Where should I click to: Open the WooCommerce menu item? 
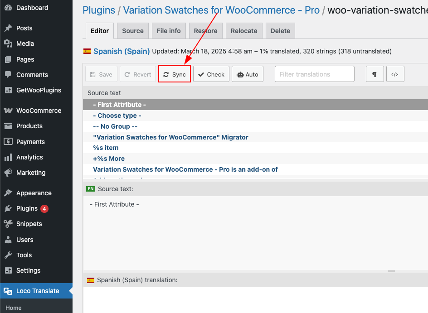[36, 111]
